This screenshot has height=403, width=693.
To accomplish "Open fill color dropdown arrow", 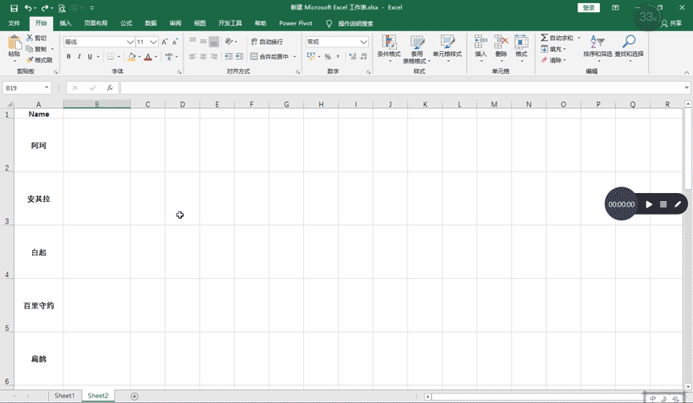I will [x=140, y=57].
